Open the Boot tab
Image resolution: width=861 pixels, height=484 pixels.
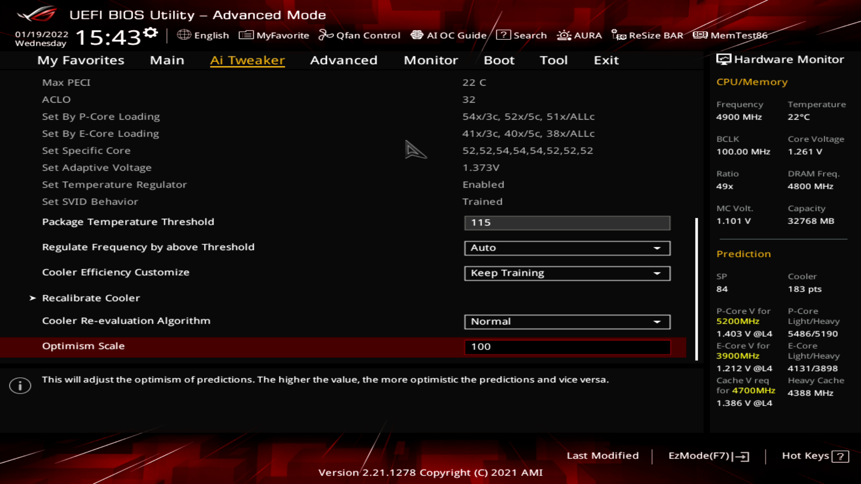[499, 60]
